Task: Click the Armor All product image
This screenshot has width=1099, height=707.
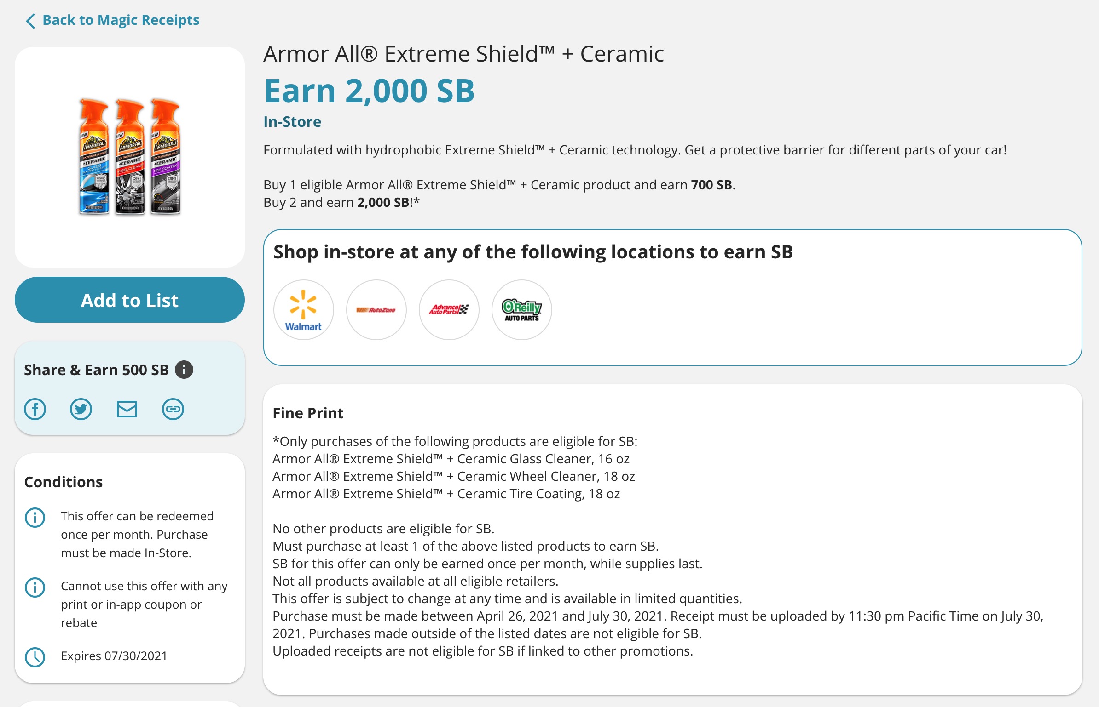Action: click(x=130, y=157)
